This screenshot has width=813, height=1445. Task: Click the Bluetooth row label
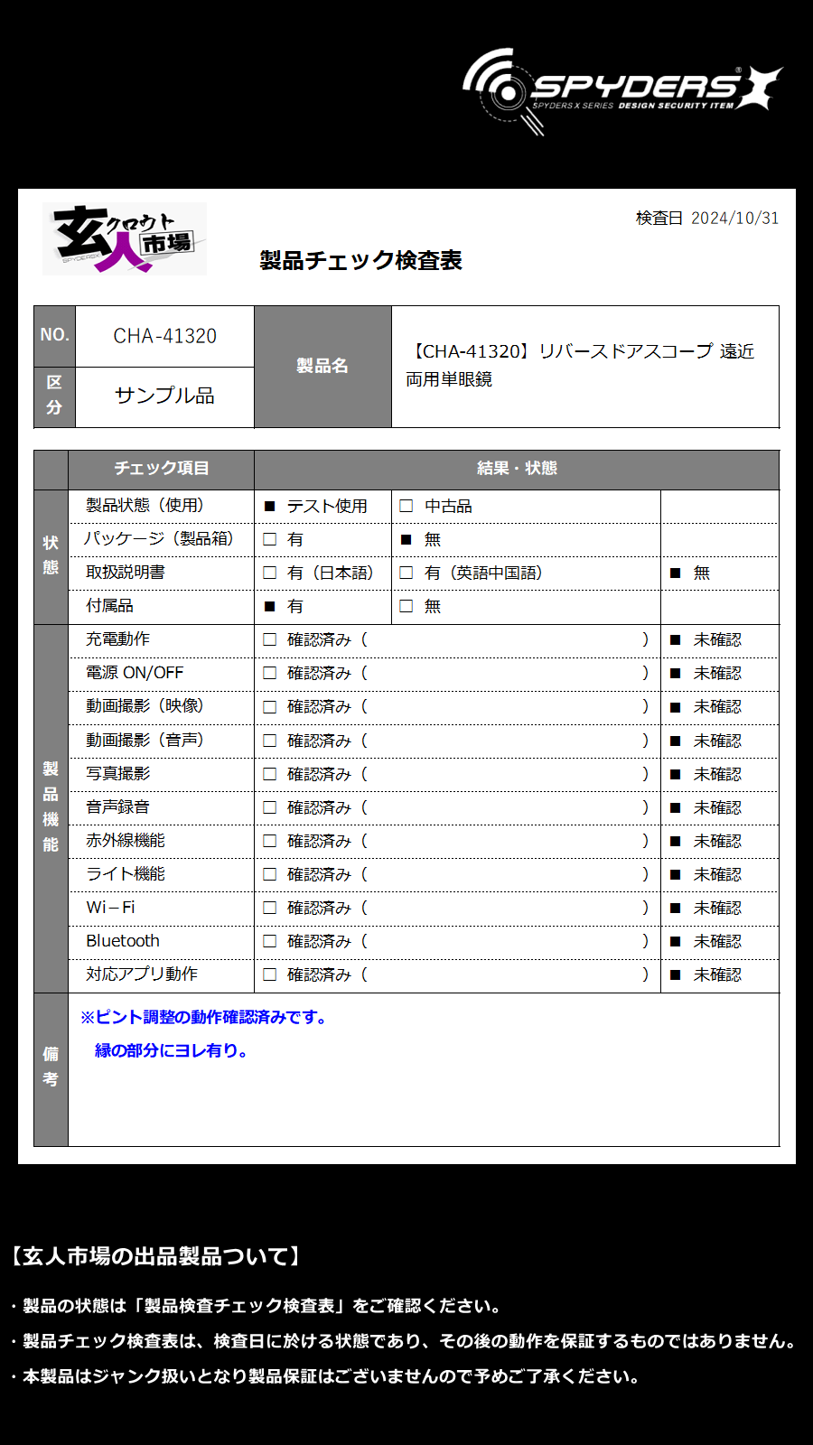(123, 941)
